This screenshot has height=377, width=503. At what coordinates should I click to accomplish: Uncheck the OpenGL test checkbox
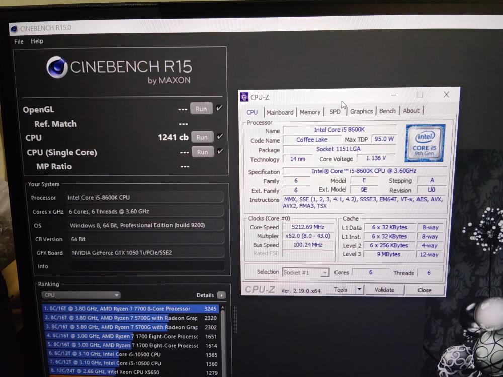point(219,108)
